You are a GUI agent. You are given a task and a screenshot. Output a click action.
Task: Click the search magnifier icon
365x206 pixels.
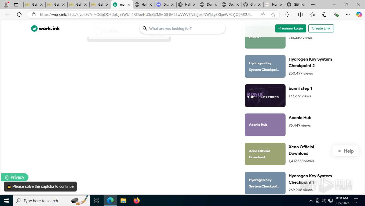point(145,28)
